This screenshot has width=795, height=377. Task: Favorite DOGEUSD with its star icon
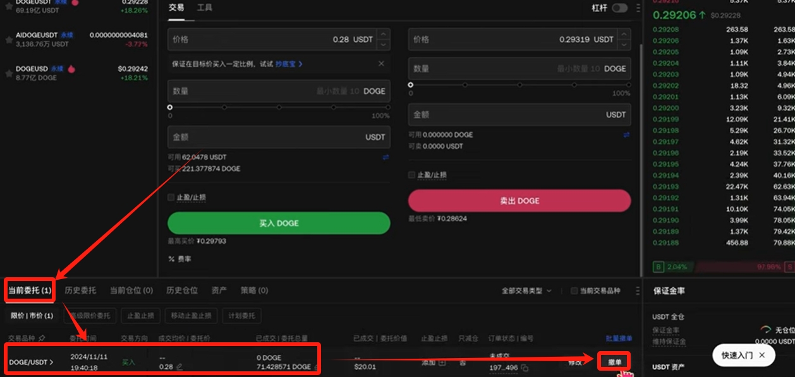point(9,73)
